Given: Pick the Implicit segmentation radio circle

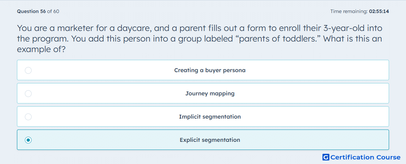Looking at the screenshot, I should tap(28, 117).
